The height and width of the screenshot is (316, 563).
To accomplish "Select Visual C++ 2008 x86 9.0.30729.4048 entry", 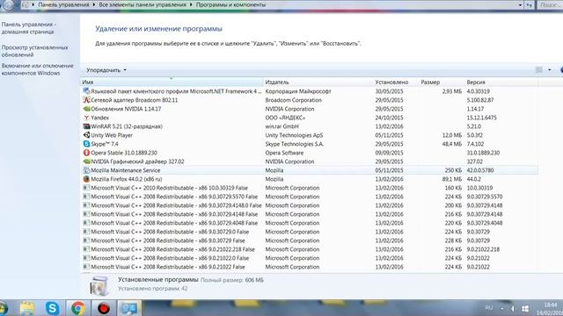I will tap(174, 223).
